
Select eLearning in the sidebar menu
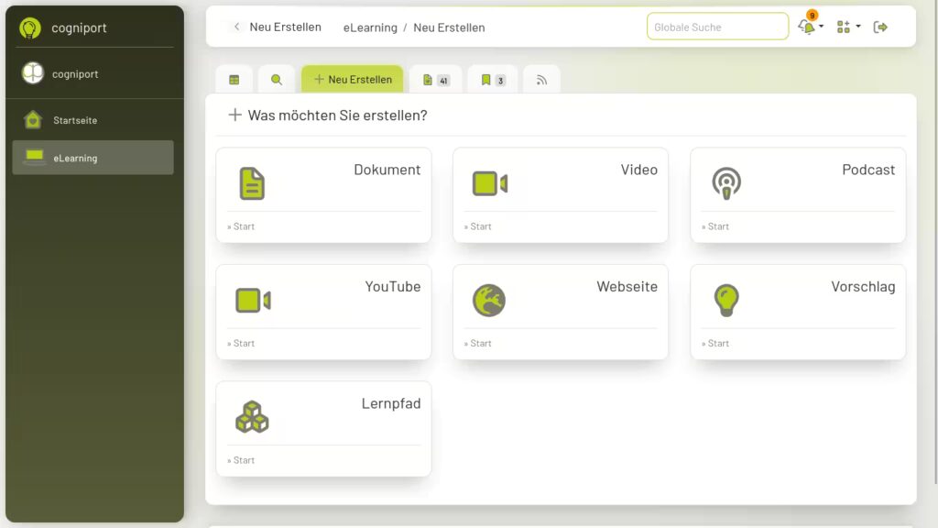93,158
